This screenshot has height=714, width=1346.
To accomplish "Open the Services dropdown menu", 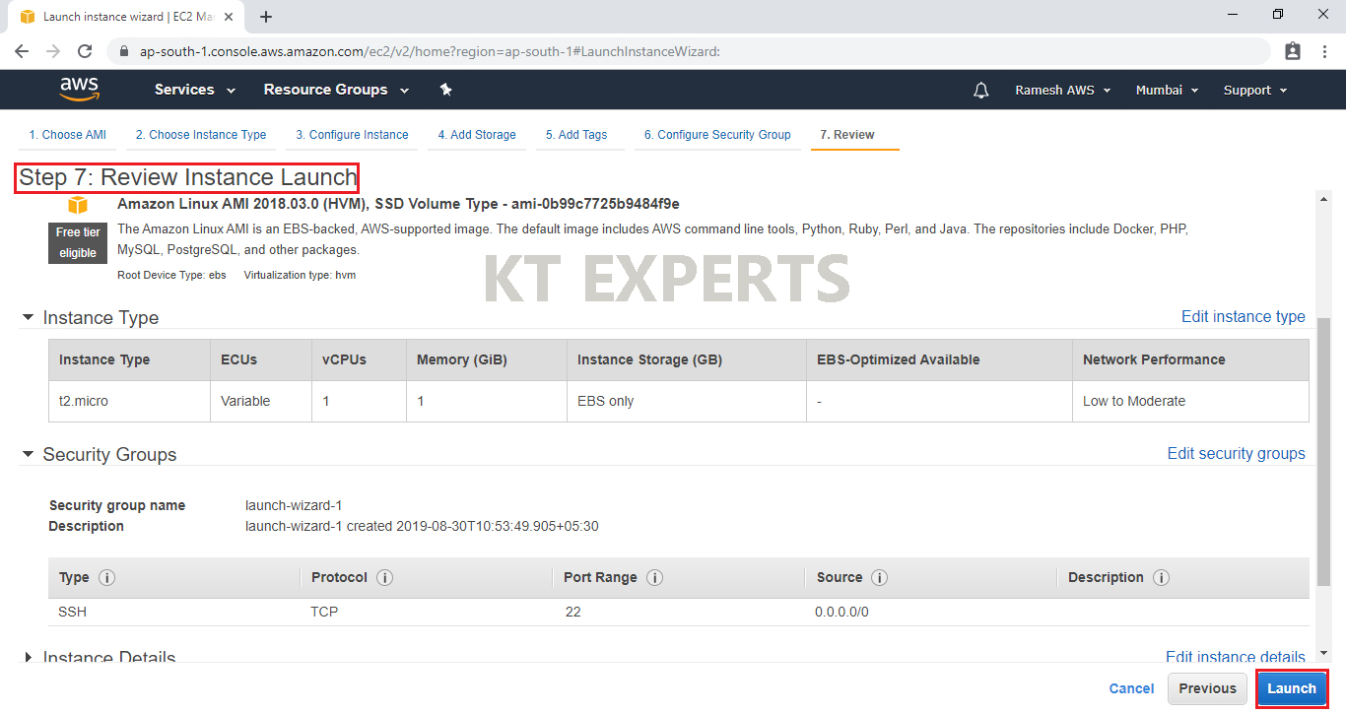I will pyautogui.click(x=195, y=90).
